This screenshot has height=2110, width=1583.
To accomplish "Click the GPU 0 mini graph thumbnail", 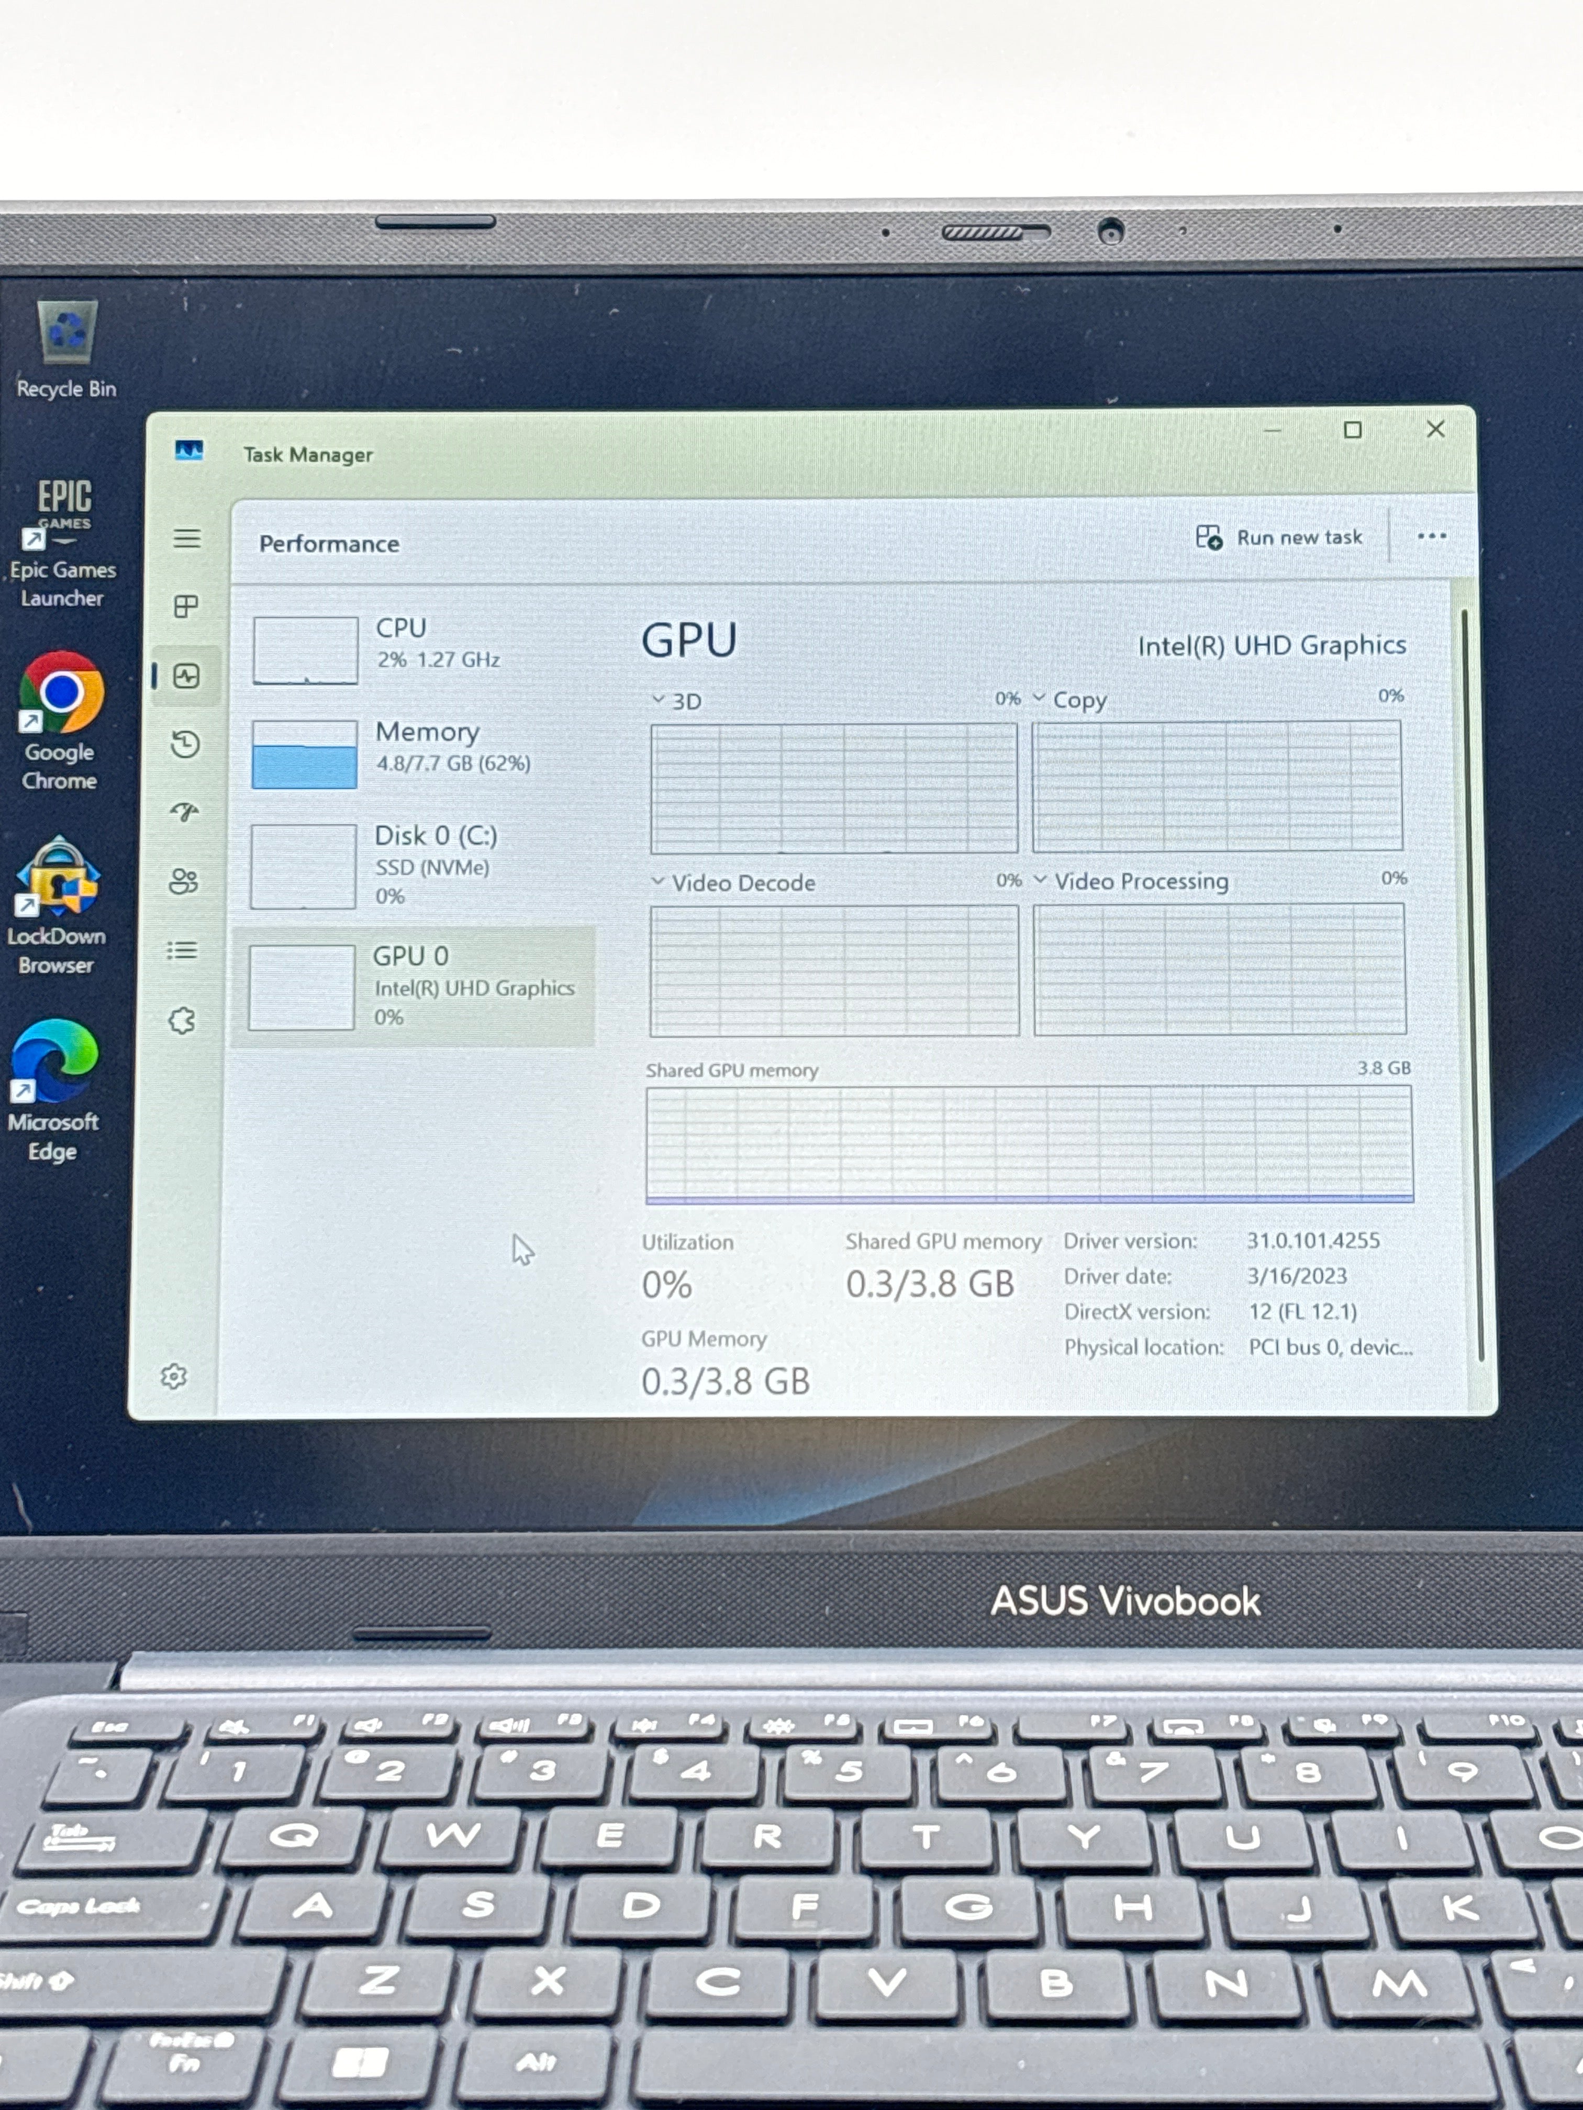I will point(302,988).
